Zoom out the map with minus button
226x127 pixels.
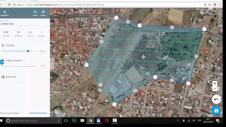(x=215, y=89)
